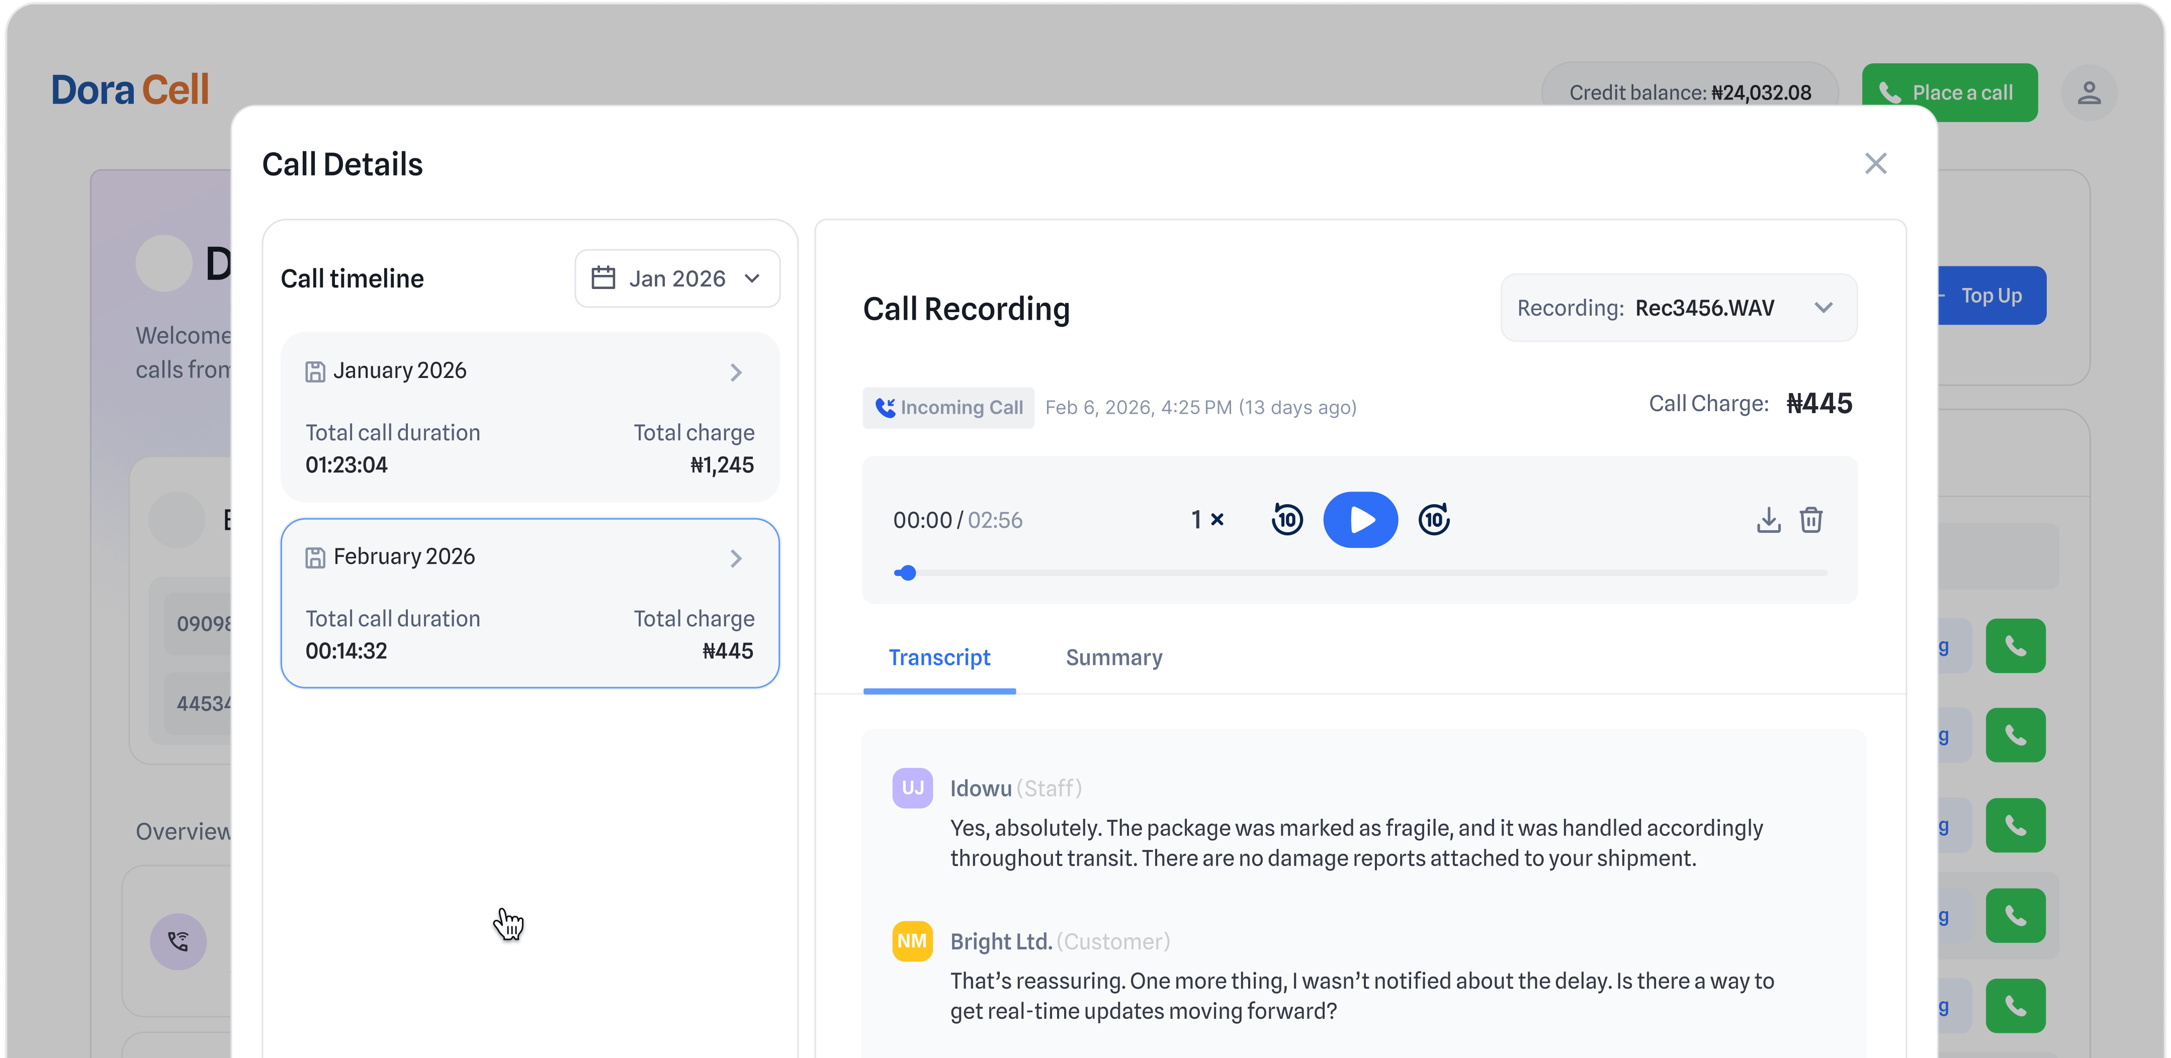Click the middle of the audio progress track

point(1360,573)
